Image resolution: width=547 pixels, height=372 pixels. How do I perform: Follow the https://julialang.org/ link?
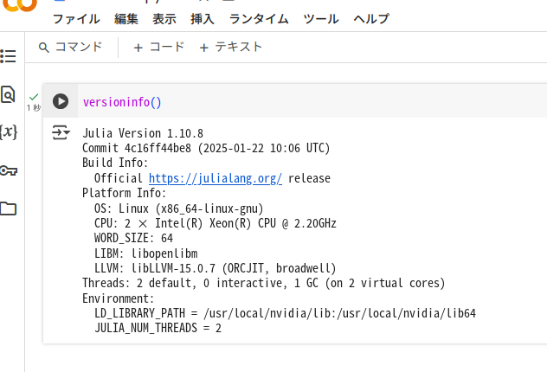click(x=215, y=178)
